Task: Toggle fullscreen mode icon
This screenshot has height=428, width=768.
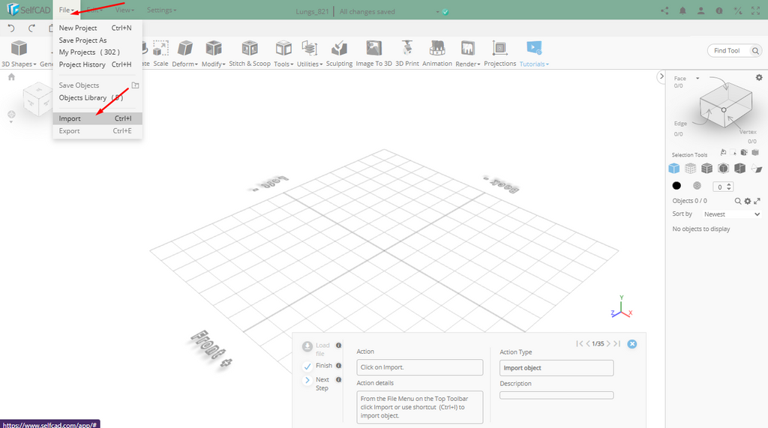Action: pyautogui.click(x=756, y=10)
